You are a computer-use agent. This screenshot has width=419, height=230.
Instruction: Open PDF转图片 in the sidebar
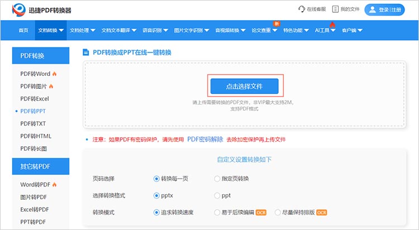pyautogui.click(x=34, y=87)
